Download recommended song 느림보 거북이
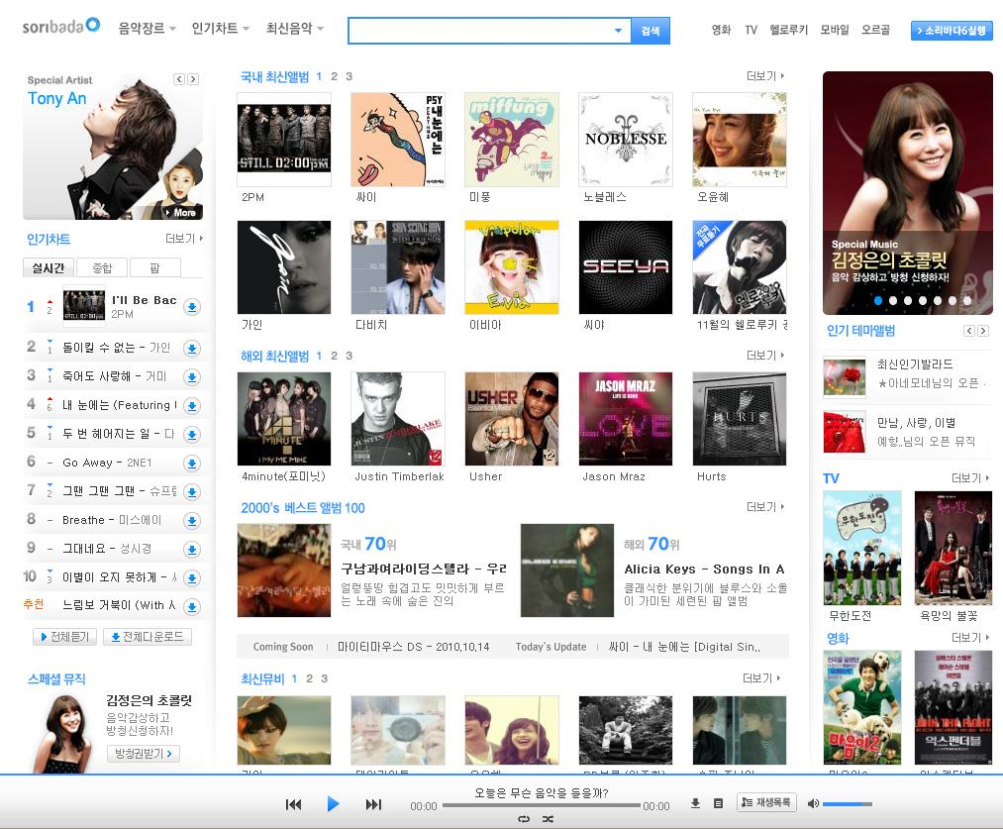This screenshot has width=1003, height=829. (x=192, y=606)
